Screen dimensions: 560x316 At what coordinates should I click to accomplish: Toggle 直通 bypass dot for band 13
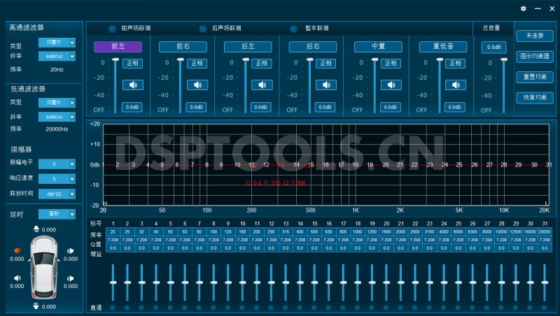(286, 308)
